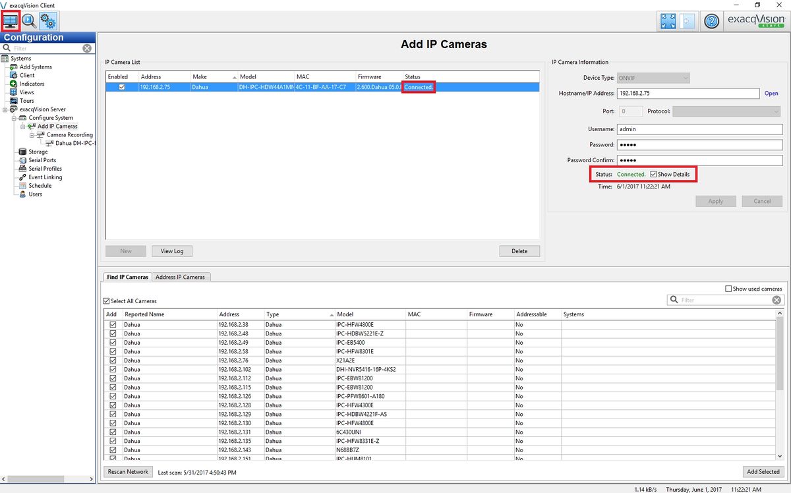The width and height of the screenshot is (791, 493).
Task: Collapse the Configure System node
Action: coord(14,118)
